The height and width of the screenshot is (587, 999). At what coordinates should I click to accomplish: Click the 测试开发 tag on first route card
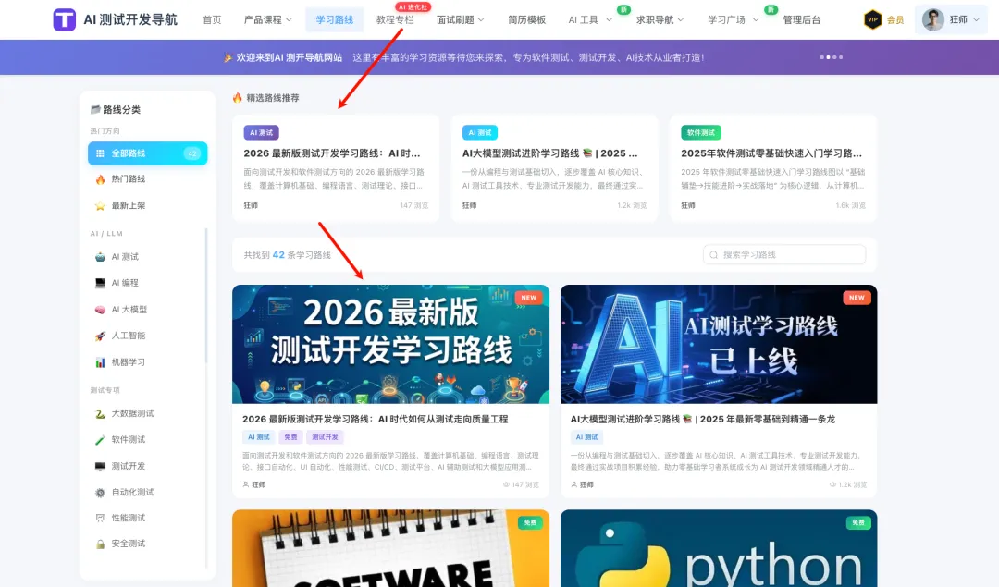(325, 436)
